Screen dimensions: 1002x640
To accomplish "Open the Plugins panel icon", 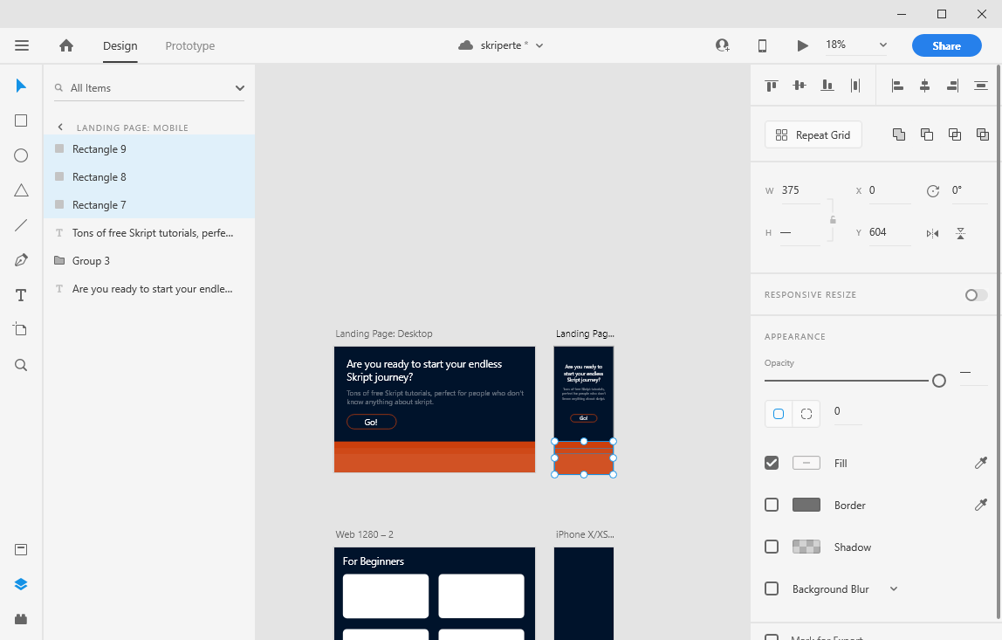I will pos(21,619).
